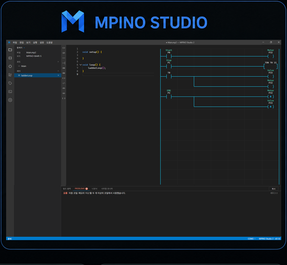Click the 준비 status text

click(10, 239)
